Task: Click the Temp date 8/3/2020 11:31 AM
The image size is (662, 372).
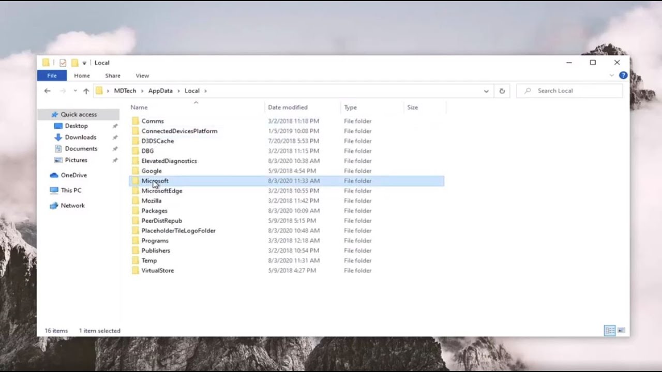Action: [x=294, y=261]
